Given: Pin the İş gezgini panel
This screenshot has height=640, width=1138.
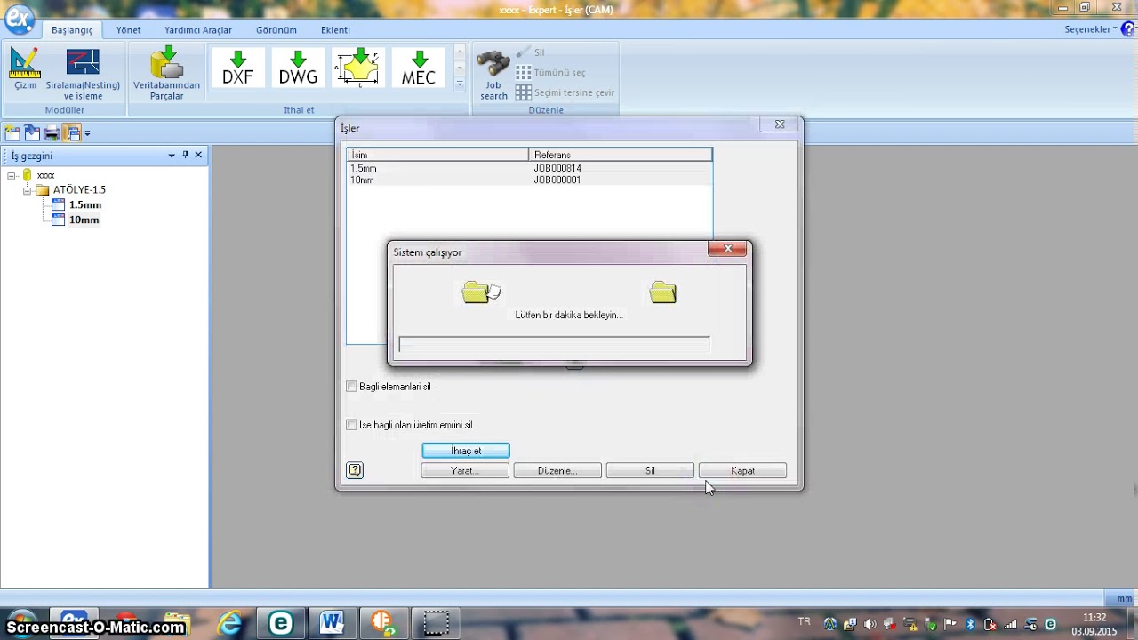Looking at the screenshot, I should pos(185,155).
